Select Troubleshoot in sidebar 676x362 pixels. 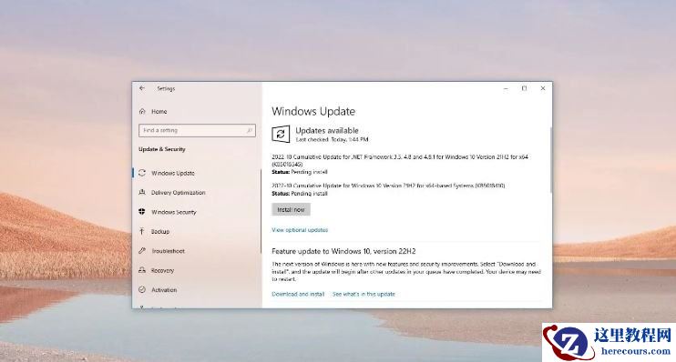point(169,251)
